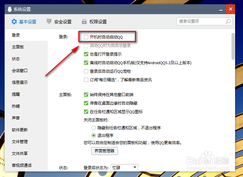The height and width of the screenshot is (177, 243).
Task: Select 隐藏到任务栏通知区域 radio option
Action: pos(94,128)
